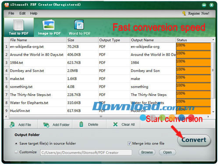The image size is (219, 166).
Task: Switch to Text to PDF mode
Action: pyautogui.click(x=19, y=27)
